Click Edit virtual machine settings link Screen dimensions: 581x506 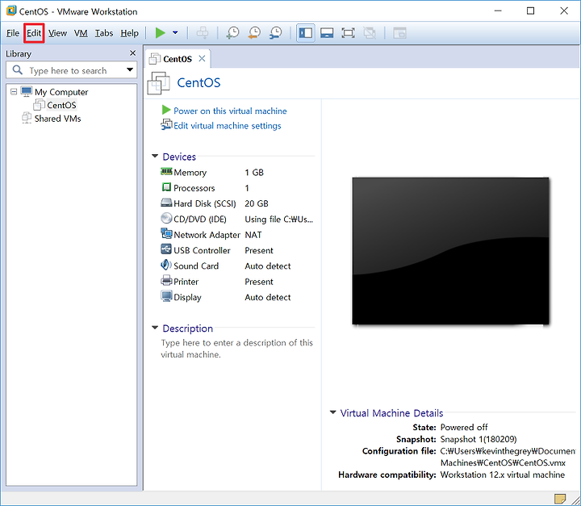click(x=227, y=126)
